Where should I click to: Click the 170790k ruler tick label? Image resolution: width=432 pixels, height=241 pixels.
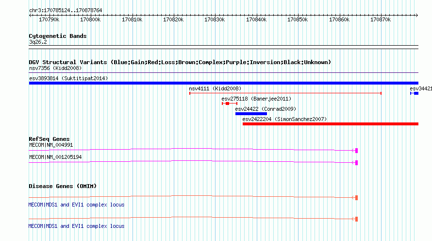[49, 19]
